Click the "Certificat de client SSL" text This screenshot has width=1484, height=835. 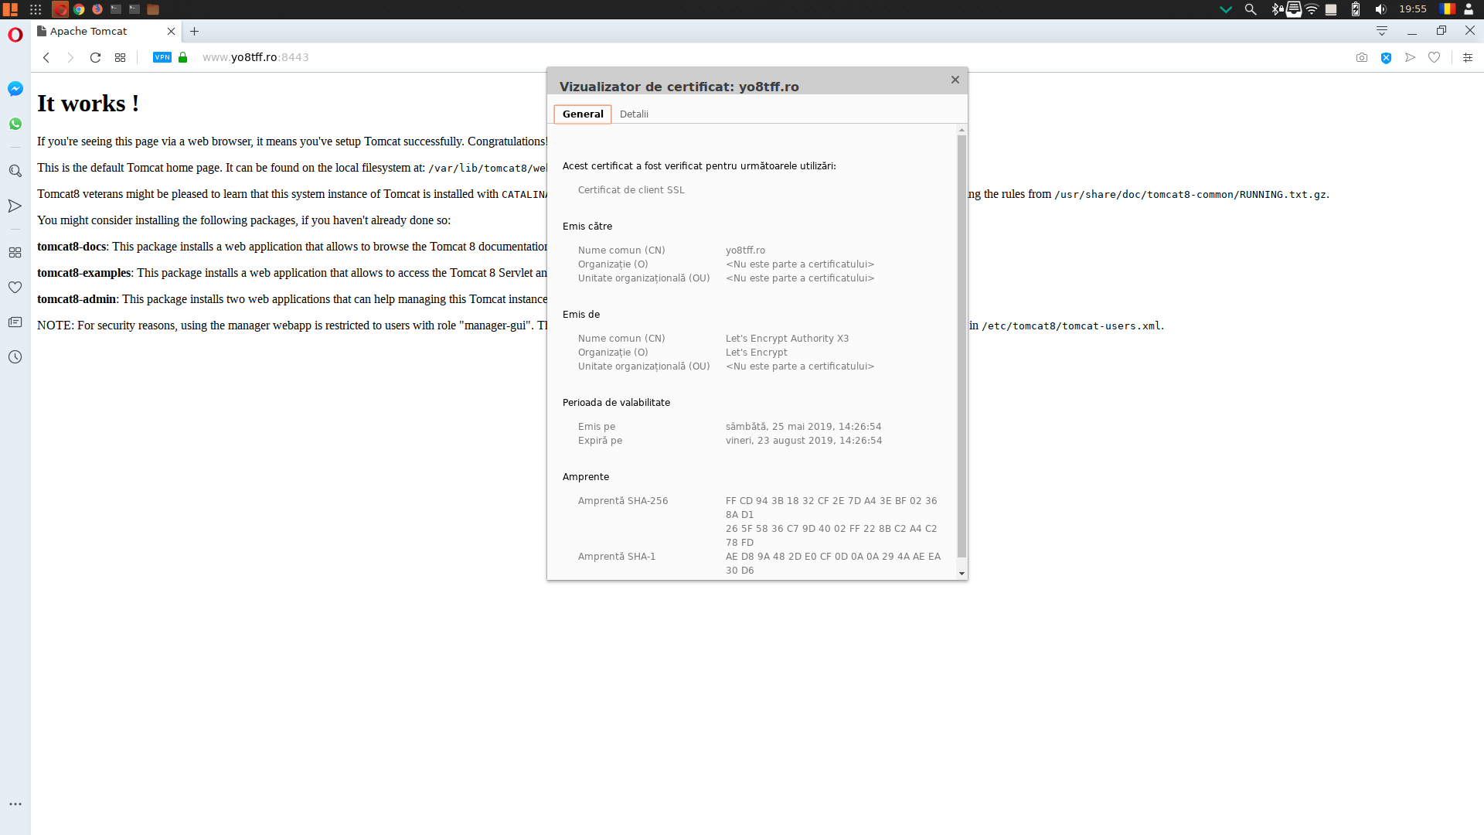coord(631,190)
